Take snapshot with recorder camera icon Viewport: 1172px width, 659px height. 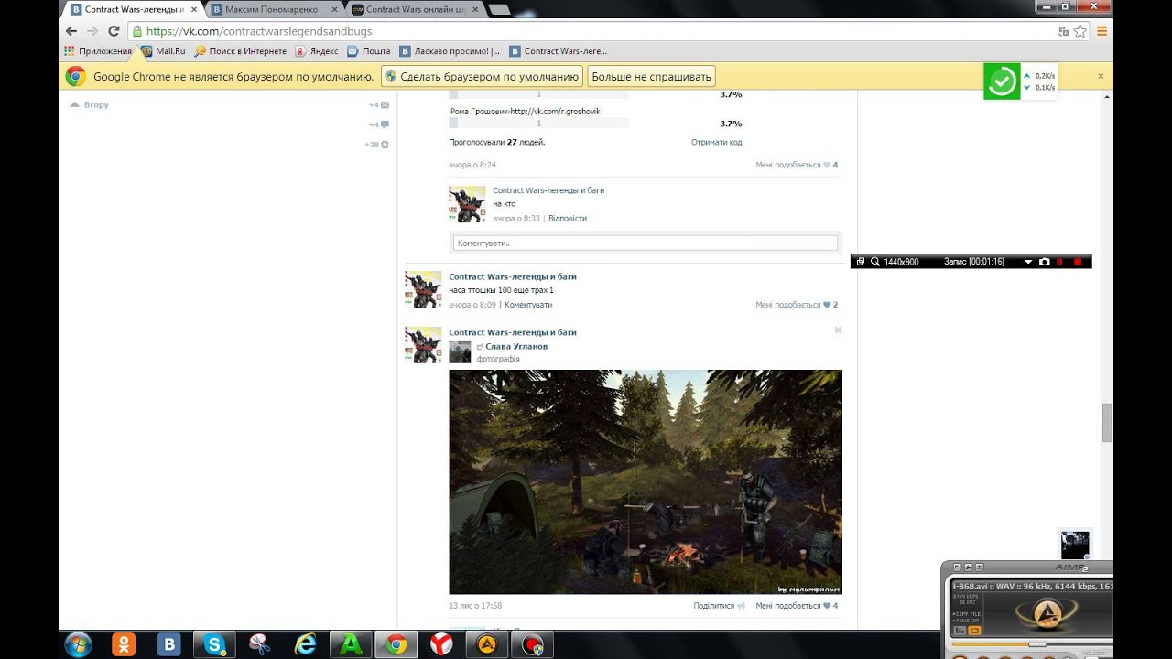pyautogui.click(x=1045, y=262)
